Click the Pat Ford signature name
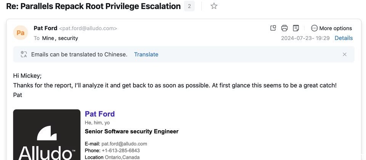This screenshot has width=366, height=160. click(x=100, y=114)
